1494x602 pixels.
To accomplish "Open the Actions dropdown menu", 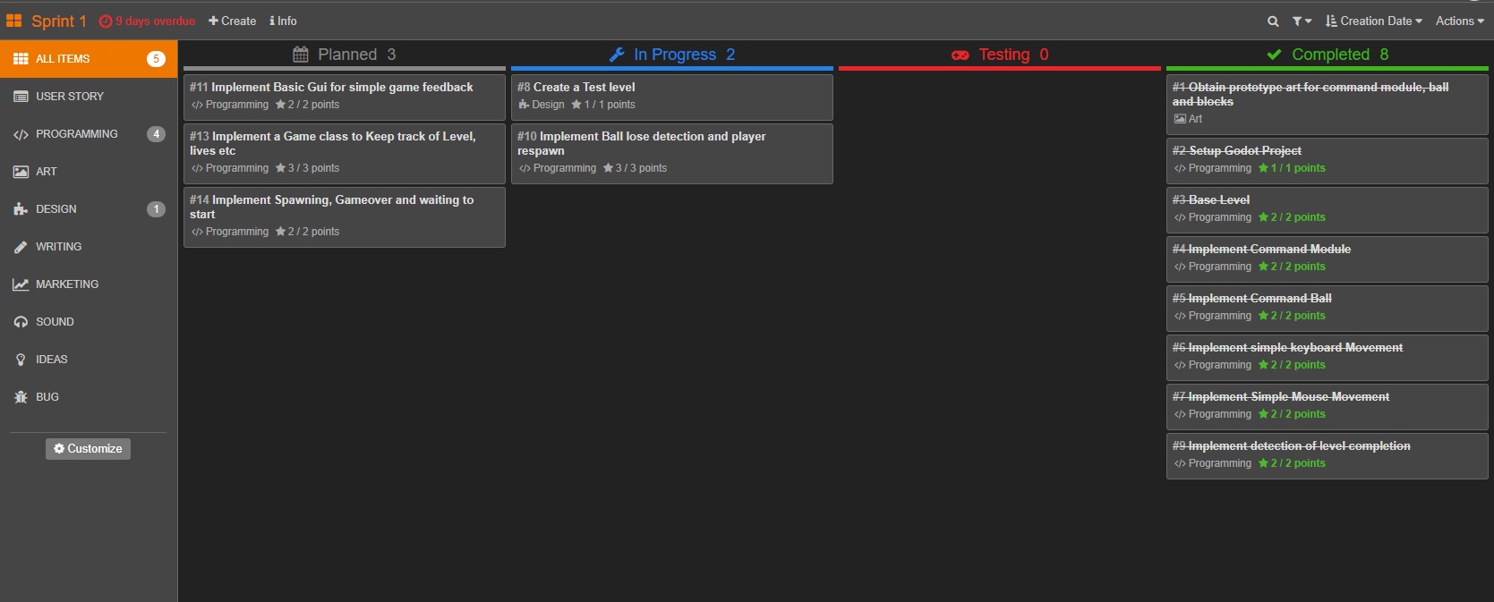I will point(1460,21).
